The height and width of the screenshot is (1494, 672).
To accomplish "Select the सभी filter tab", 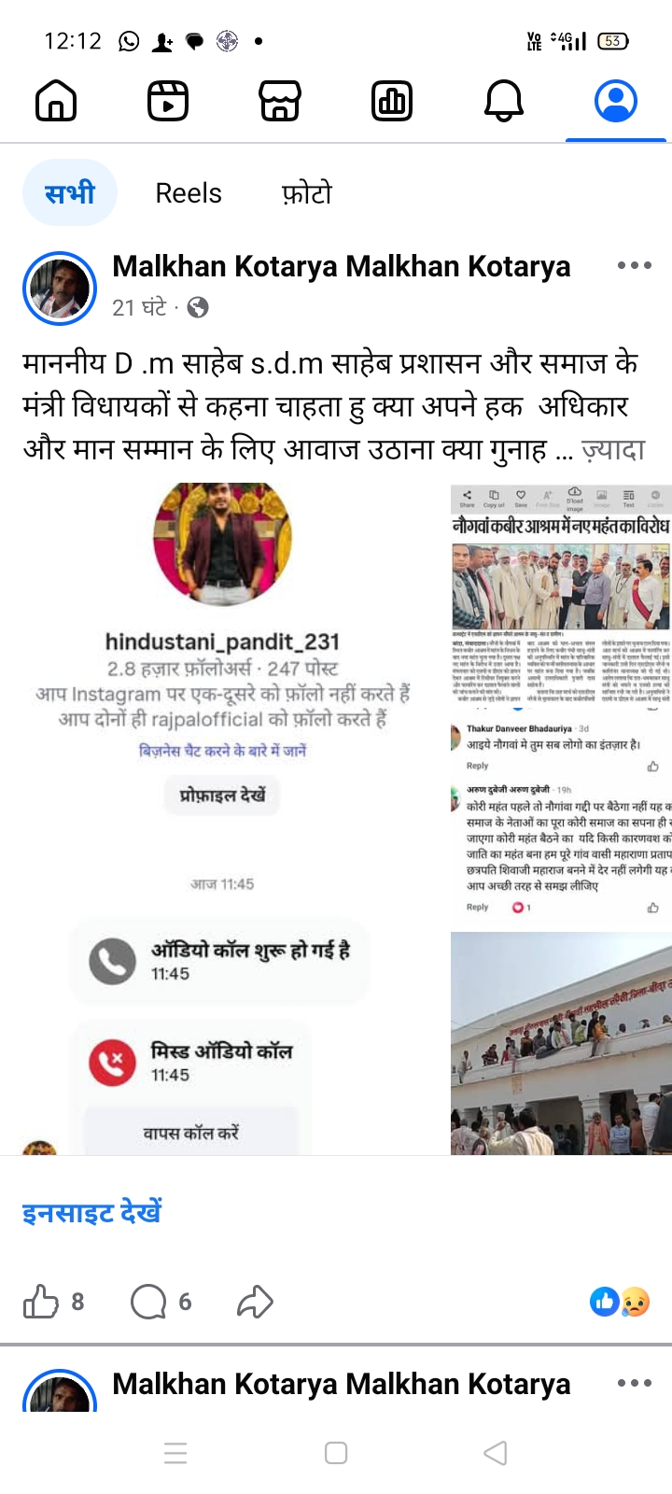I will tap(70, 193).
